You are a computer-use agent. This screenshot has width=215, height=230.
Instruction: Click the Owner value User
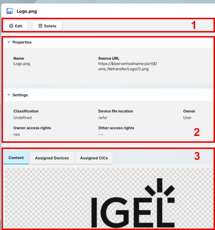coord(187,118)
